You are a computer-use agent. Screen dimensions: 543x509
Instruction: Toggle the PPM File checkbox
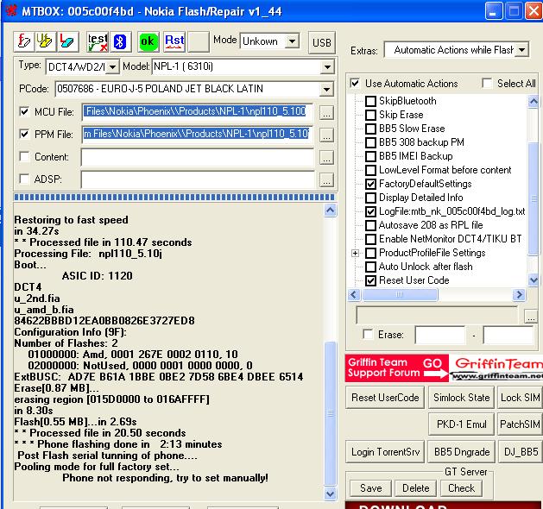pos(24,134)
